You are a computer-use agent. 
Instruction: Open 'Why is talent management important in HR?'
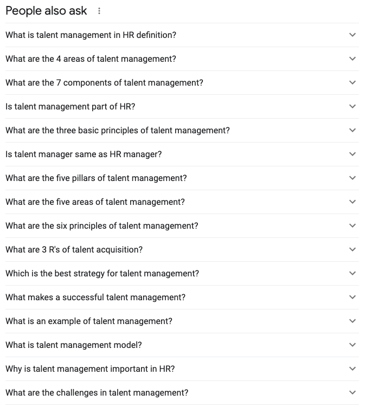point(352,369)
